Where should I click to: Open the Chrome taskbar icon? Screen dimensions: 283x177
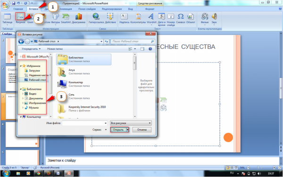coord(39,173)
